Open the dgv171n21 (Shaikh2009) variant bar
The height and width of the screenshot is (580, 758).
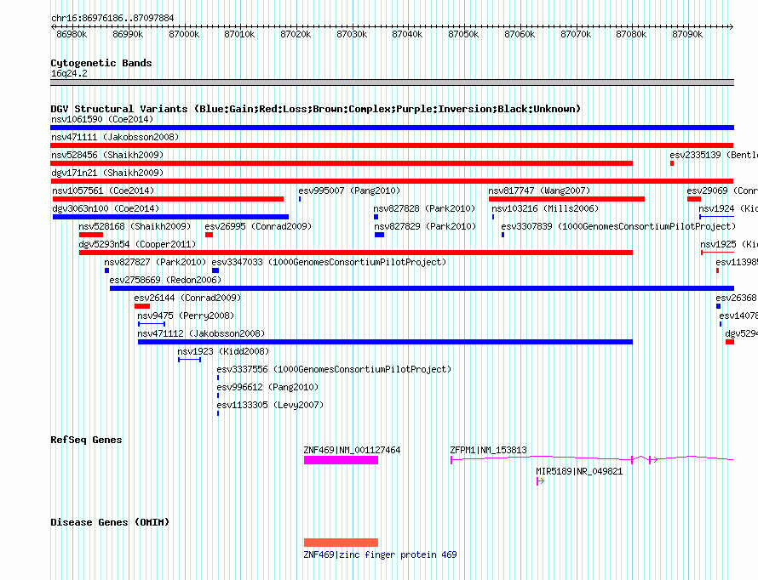tap(392, 181)
